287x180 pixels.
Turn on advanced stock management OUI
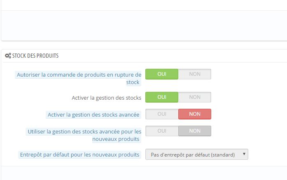tap(162, 114)
